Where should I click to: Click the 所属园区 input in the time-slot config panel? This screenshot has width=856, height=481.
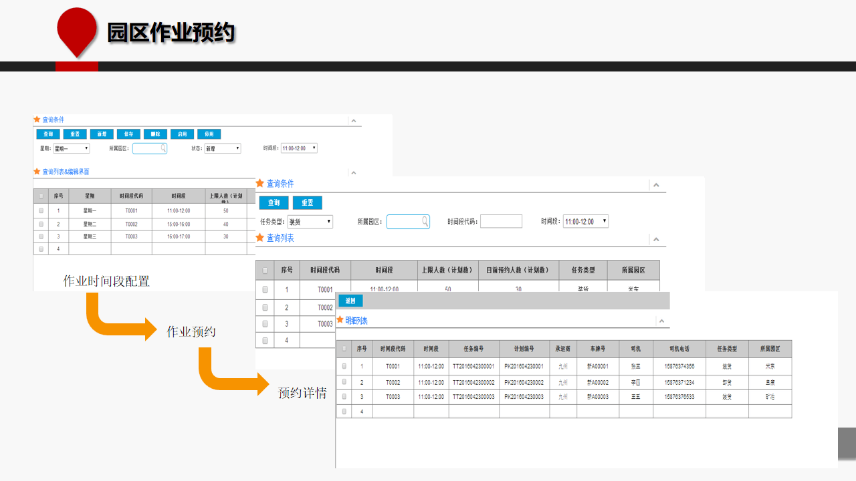click(x=150, y=148)
